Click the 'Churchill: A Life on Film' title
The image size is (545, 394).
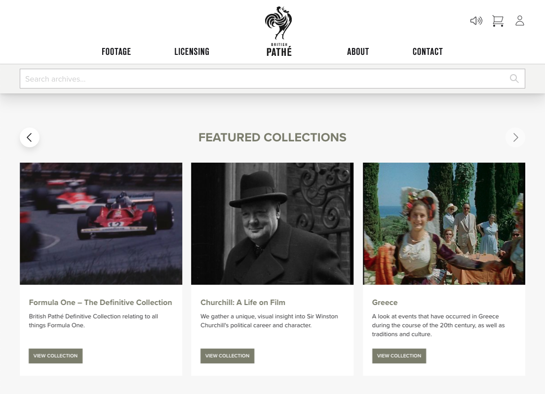coord(243,303)
